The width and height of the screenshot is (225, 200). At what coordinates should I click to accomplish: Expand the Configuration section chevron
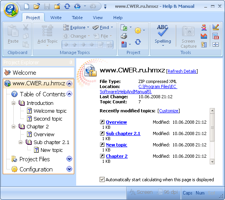click(70, 169)
